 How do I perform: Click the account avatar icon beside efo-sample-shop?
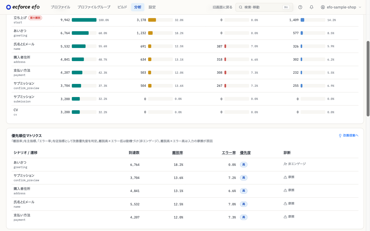click(323, 7)
